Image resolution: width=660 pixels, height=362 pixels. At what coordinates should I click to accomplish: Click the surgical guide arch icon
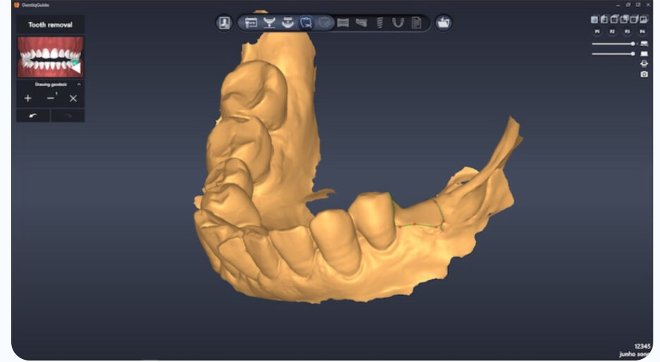[398, 23]
